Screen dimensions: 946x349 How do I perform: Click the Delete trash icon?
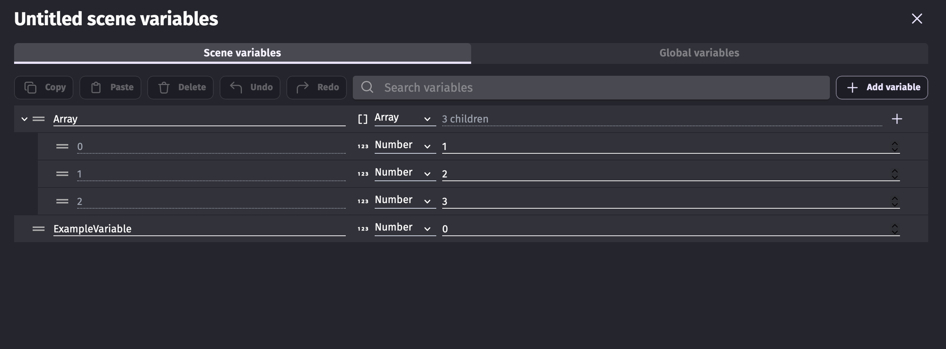click(x=164, y=88)
